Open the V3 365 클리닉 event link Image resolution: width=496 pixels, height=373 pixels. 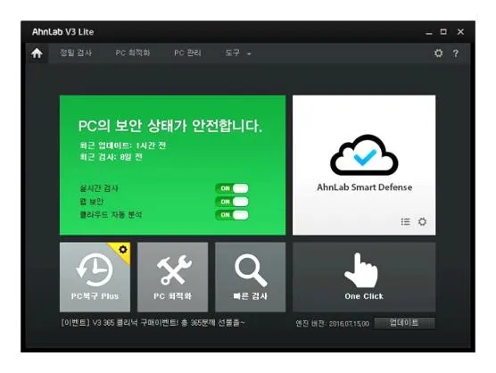(153, 323)
